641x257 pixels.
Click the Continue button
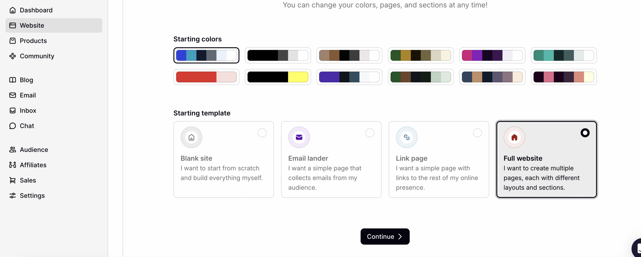tap(385, 236)
